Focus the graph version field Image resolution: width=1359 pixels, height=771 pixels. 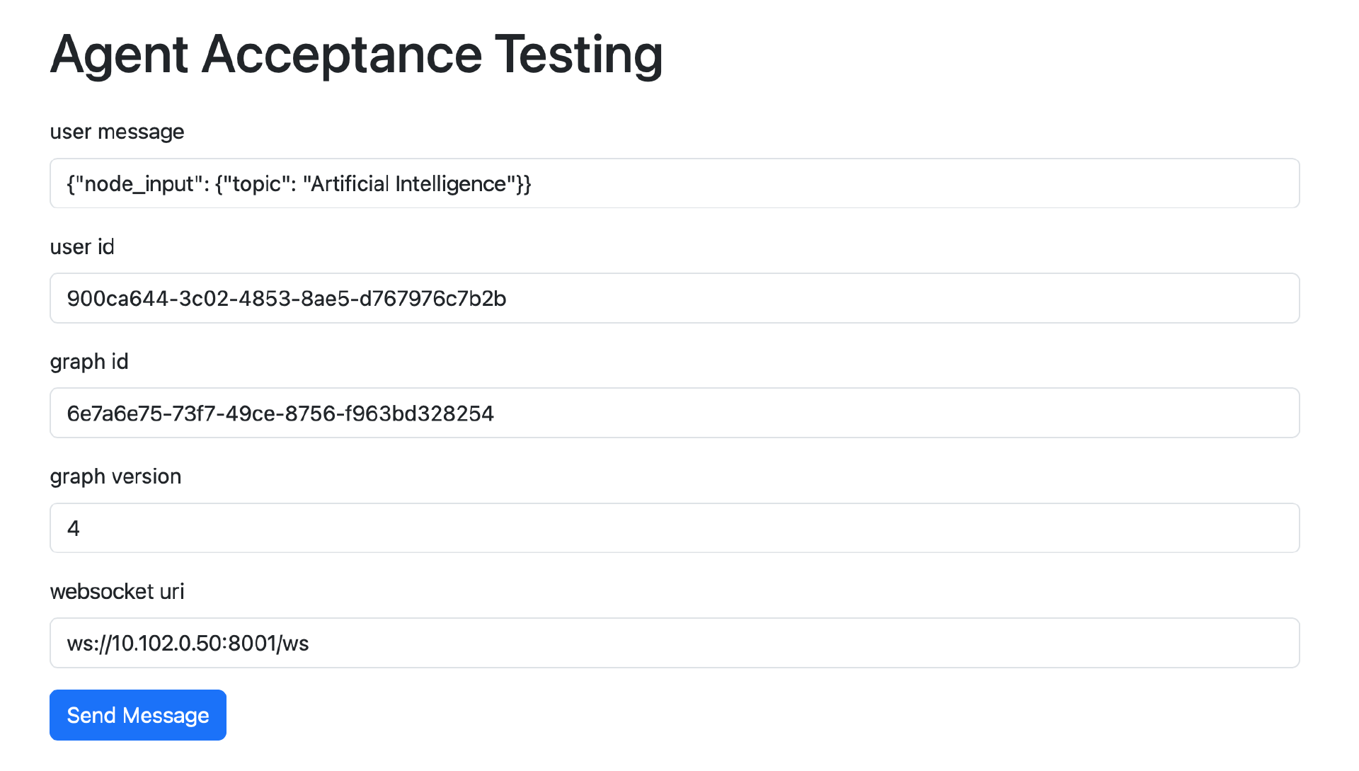pos(674,528)
